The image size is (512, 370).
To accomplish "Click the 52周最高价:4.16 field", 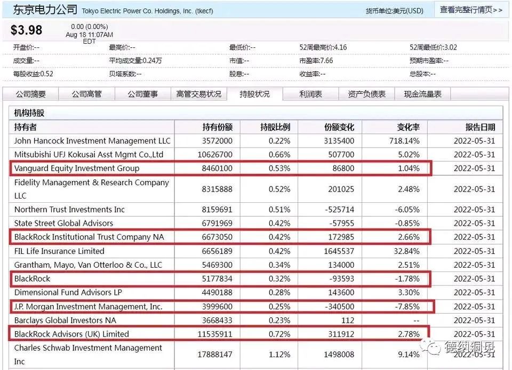I will (323, 47).
